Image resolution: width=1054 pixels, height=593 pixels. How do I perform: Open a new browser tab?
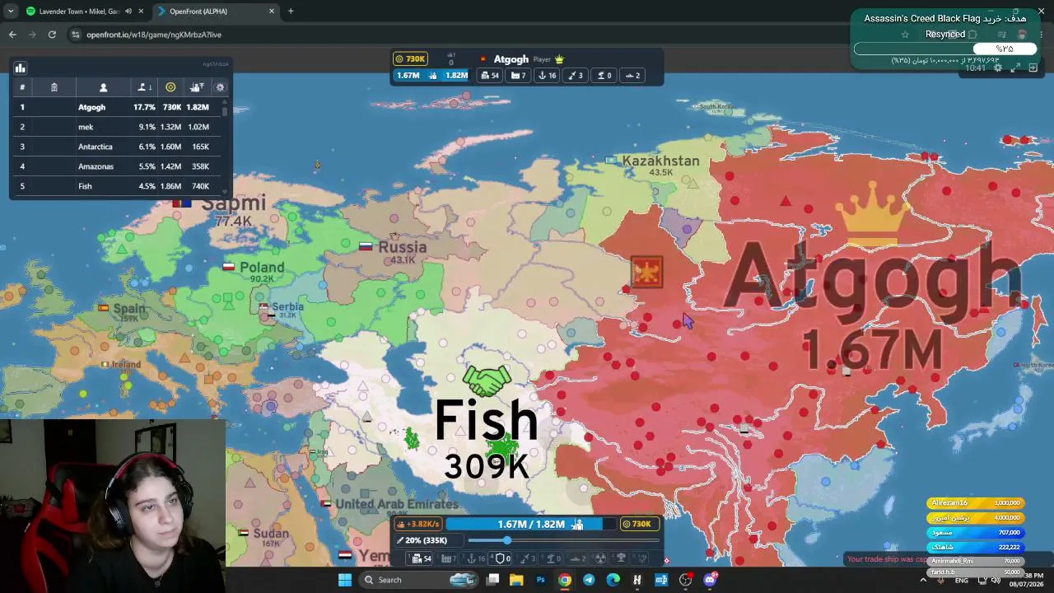[291, 12]
